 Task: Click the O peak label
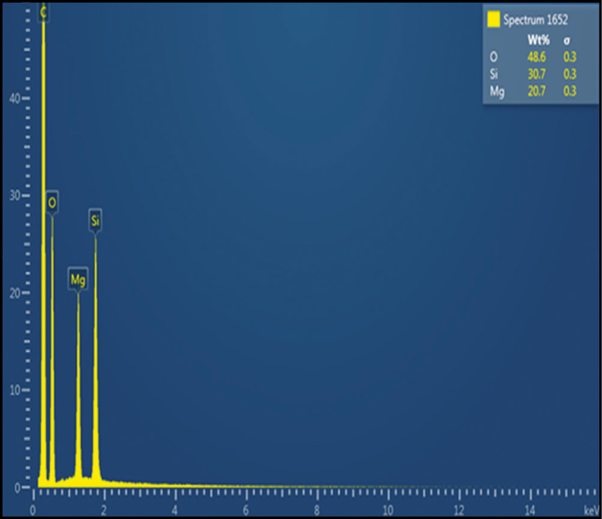click(52, 202)
